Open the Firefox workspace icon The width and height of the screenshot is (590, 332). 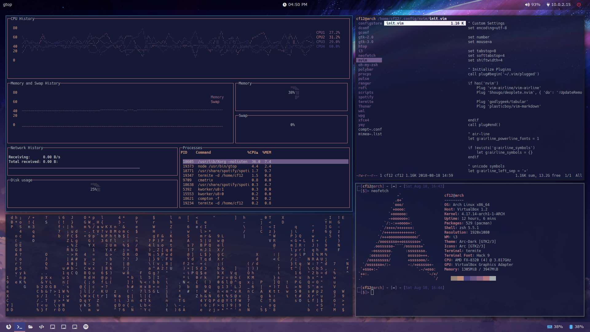9,327
